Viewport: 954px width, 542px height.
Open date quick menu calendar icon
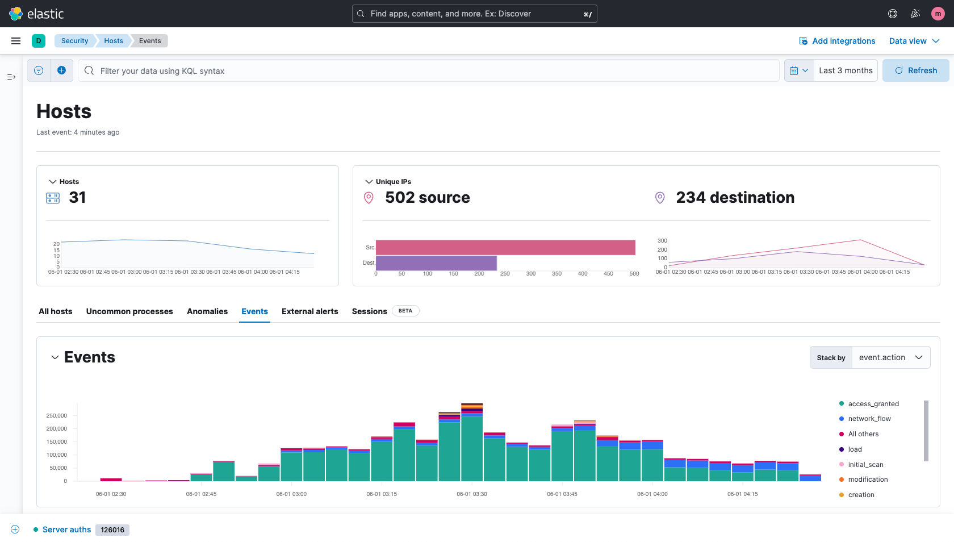click(x=799, y=70)
